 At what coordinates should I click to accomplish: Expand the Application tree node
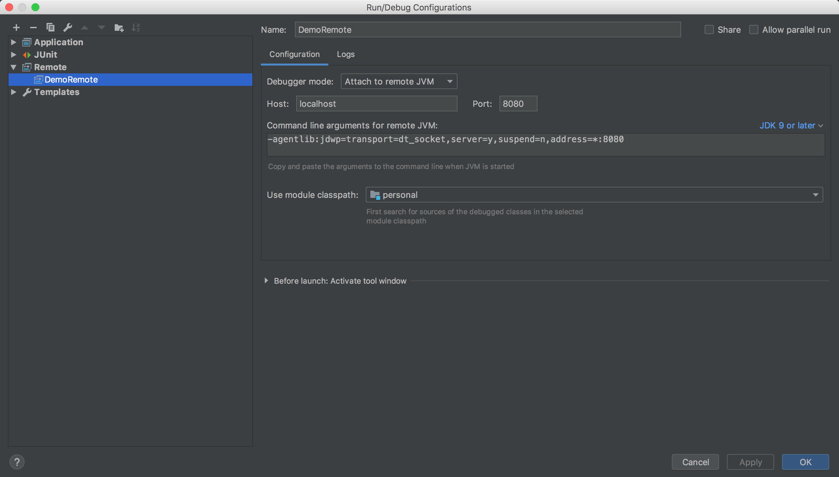point(13,42)
